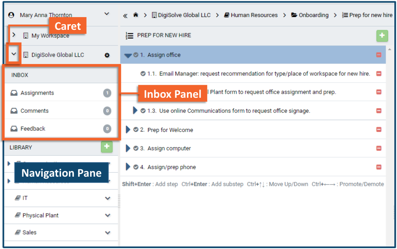Click the user avatar icon beside Mary Anna Thornton
The image size is (397, 249).
[11, 15]
